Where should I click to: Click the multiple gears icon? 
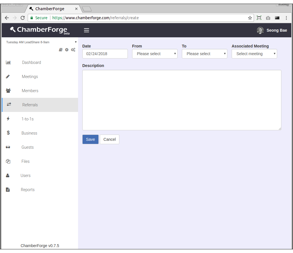73,50
